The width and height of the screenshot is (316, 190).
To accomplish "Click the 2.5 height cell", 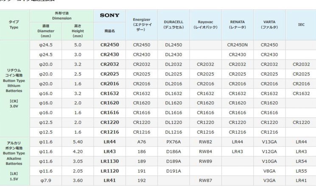I will 78,74.
